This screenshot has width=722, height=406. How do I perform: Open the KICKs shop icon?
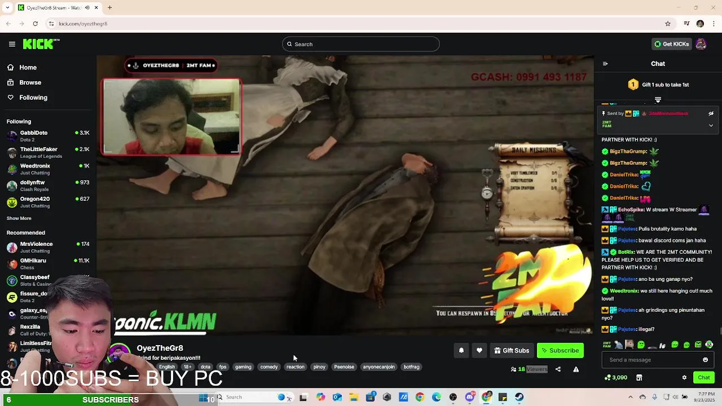[x=639, y=378]
